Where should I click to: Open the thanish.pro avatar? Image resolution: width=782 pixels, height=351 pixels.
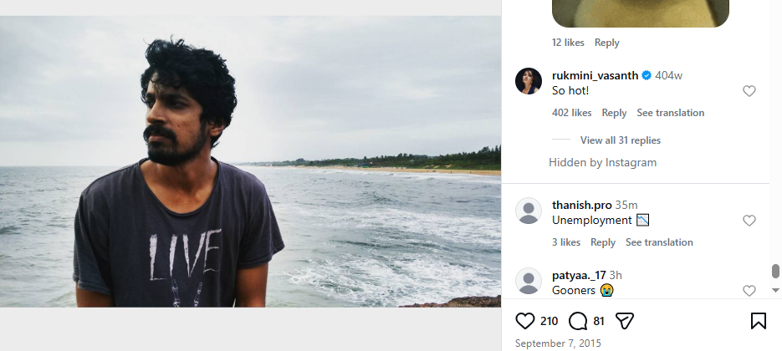tap(529, 211)
